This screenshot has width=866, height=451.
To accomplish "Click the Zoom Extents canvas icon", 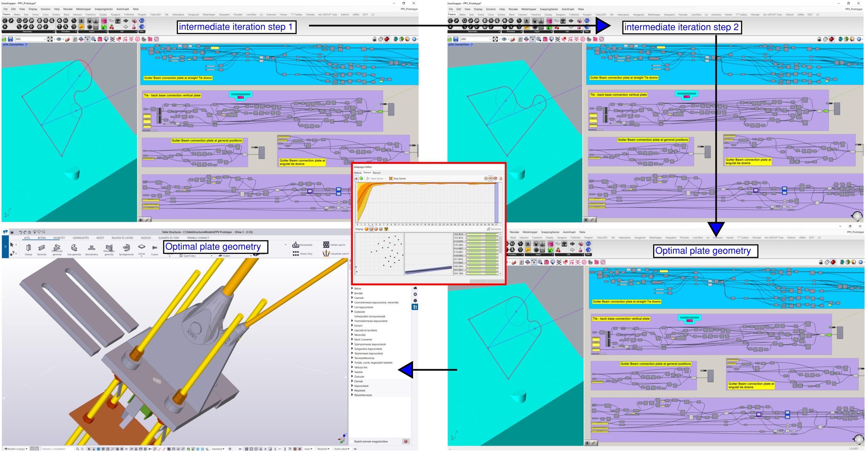I will 50,39.
